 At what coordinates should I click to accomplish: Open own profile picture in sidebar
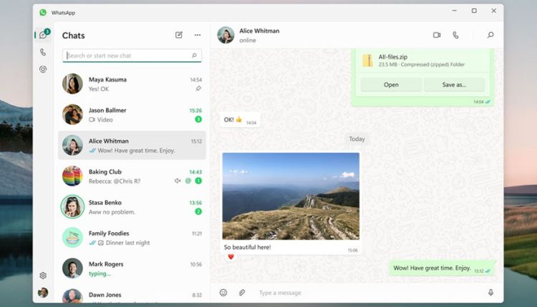[43, 292]
